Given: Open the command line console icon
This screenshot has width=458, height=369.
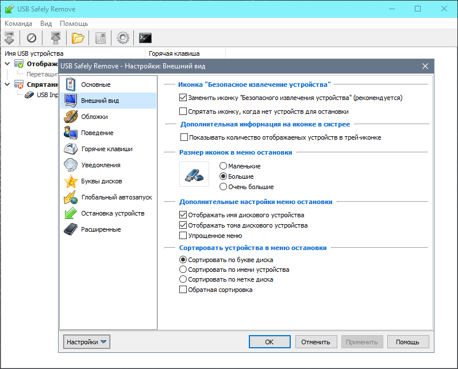Looking at the screenshot, I should [x=145, y=38].
